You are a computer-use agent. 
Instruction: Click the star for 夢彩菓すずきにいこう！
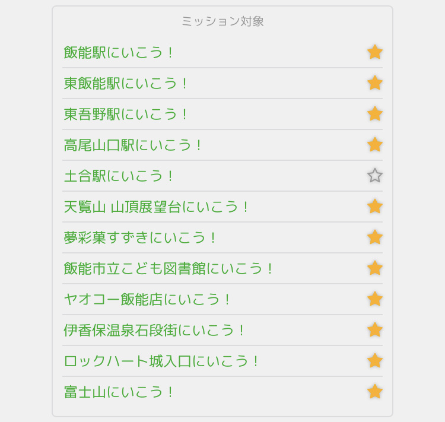pyautogui.click(x=375, y=237)
